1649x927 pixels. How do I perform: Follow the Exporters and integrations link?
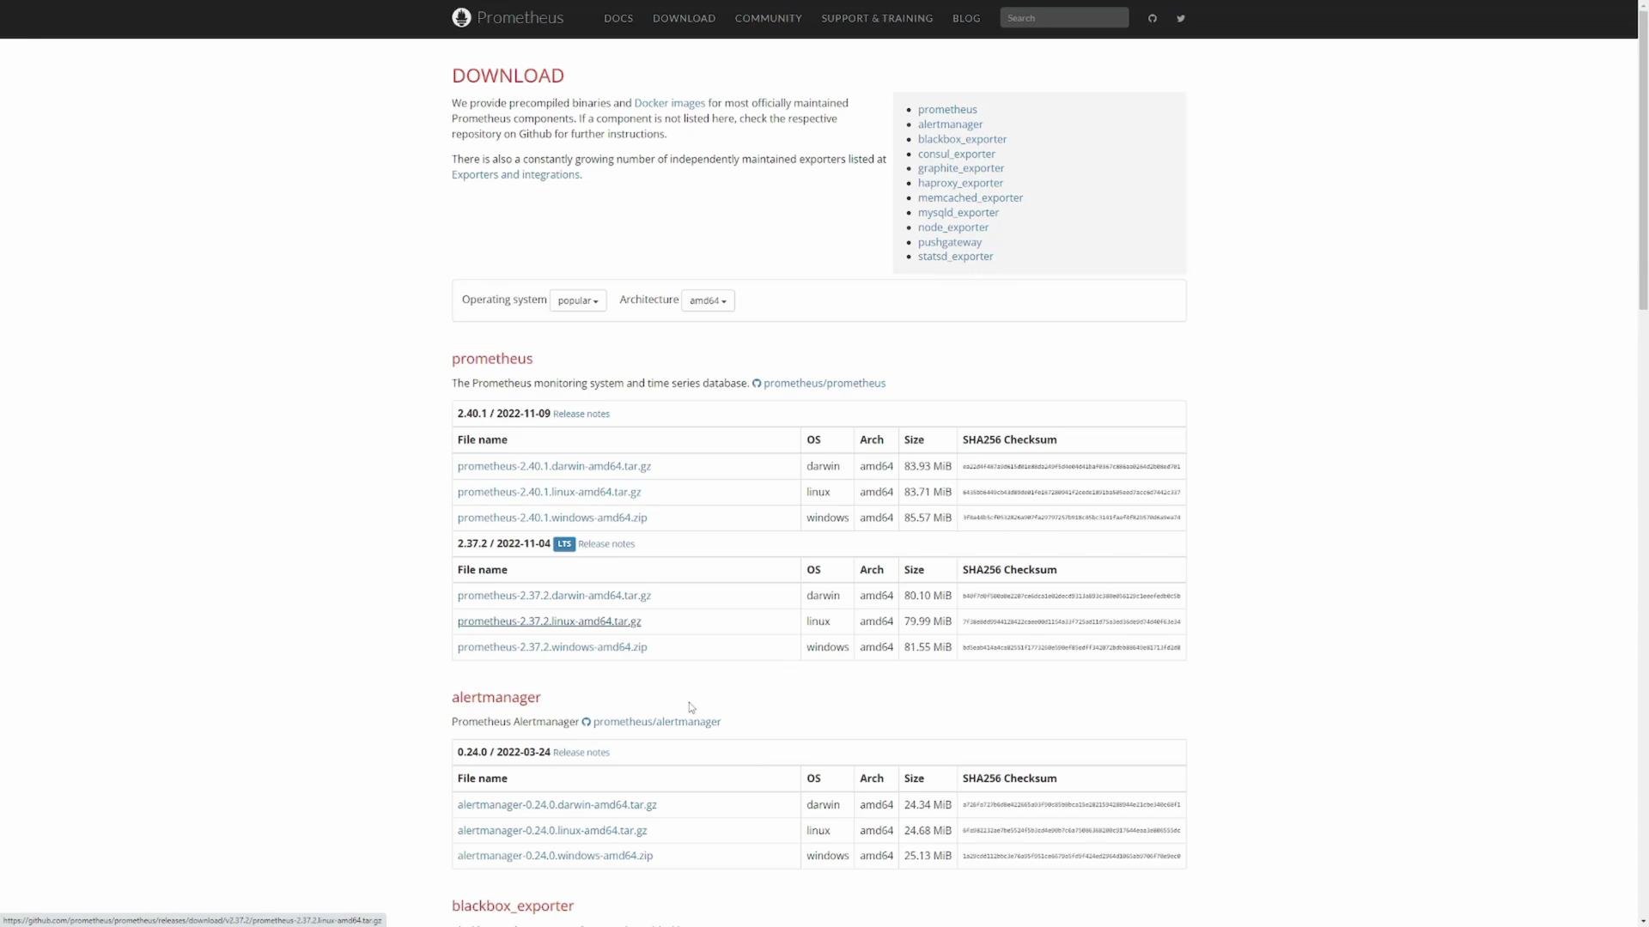tap(515, 175)
